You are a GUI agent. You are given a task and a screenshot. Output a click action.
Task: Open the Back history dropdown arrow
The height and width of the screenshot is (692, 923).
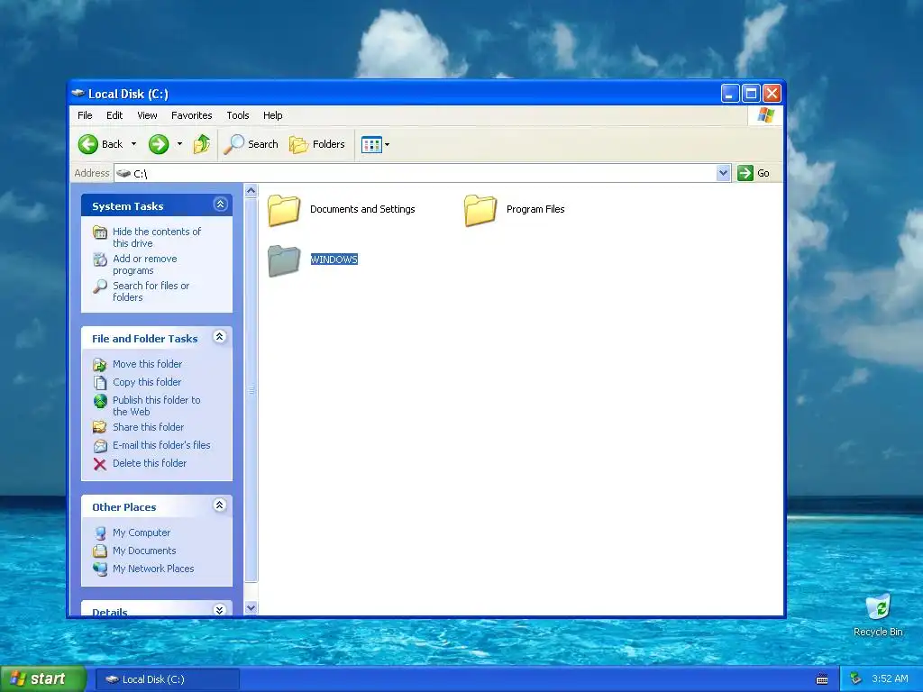(x=133, y=144)
